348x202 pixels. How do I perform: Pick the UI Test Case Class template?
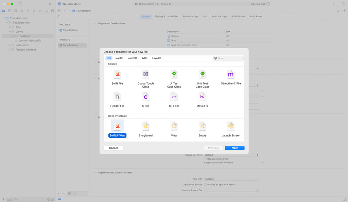(174, 75)
